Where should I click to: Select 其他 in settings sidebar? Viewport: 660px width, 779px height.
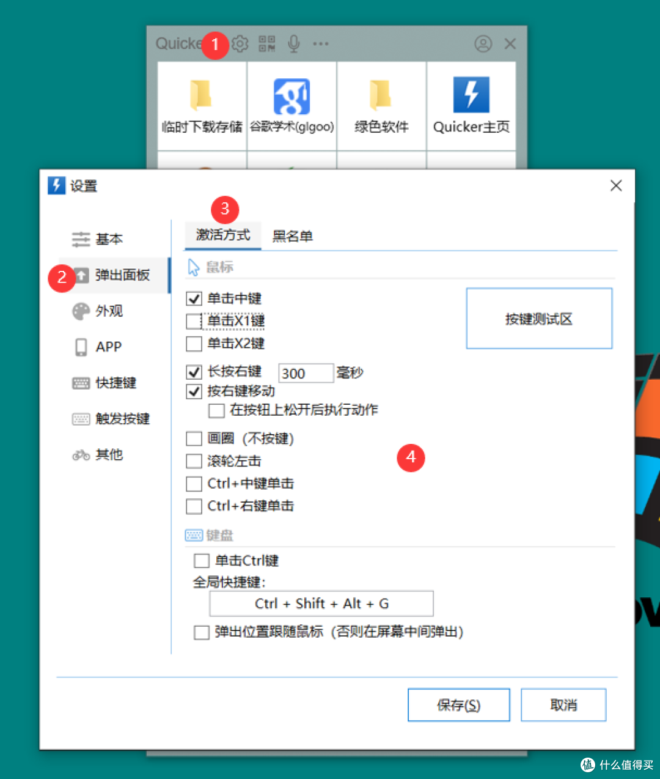tap(98, 455)
